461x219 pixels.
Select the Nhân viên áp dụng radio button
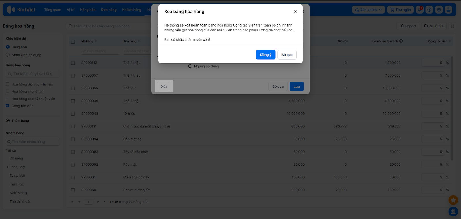pyautogui.click(x=8, y=55)
